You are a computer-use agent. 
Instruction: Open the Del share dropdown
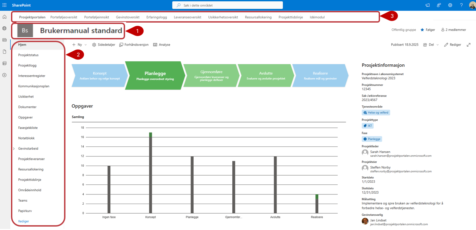coord(431,45)
